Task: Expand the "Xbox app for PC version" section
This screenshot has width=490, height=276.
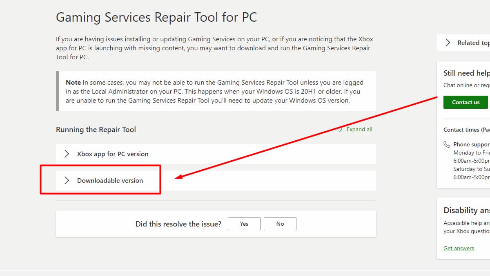Action: click(x=112, y=154)
